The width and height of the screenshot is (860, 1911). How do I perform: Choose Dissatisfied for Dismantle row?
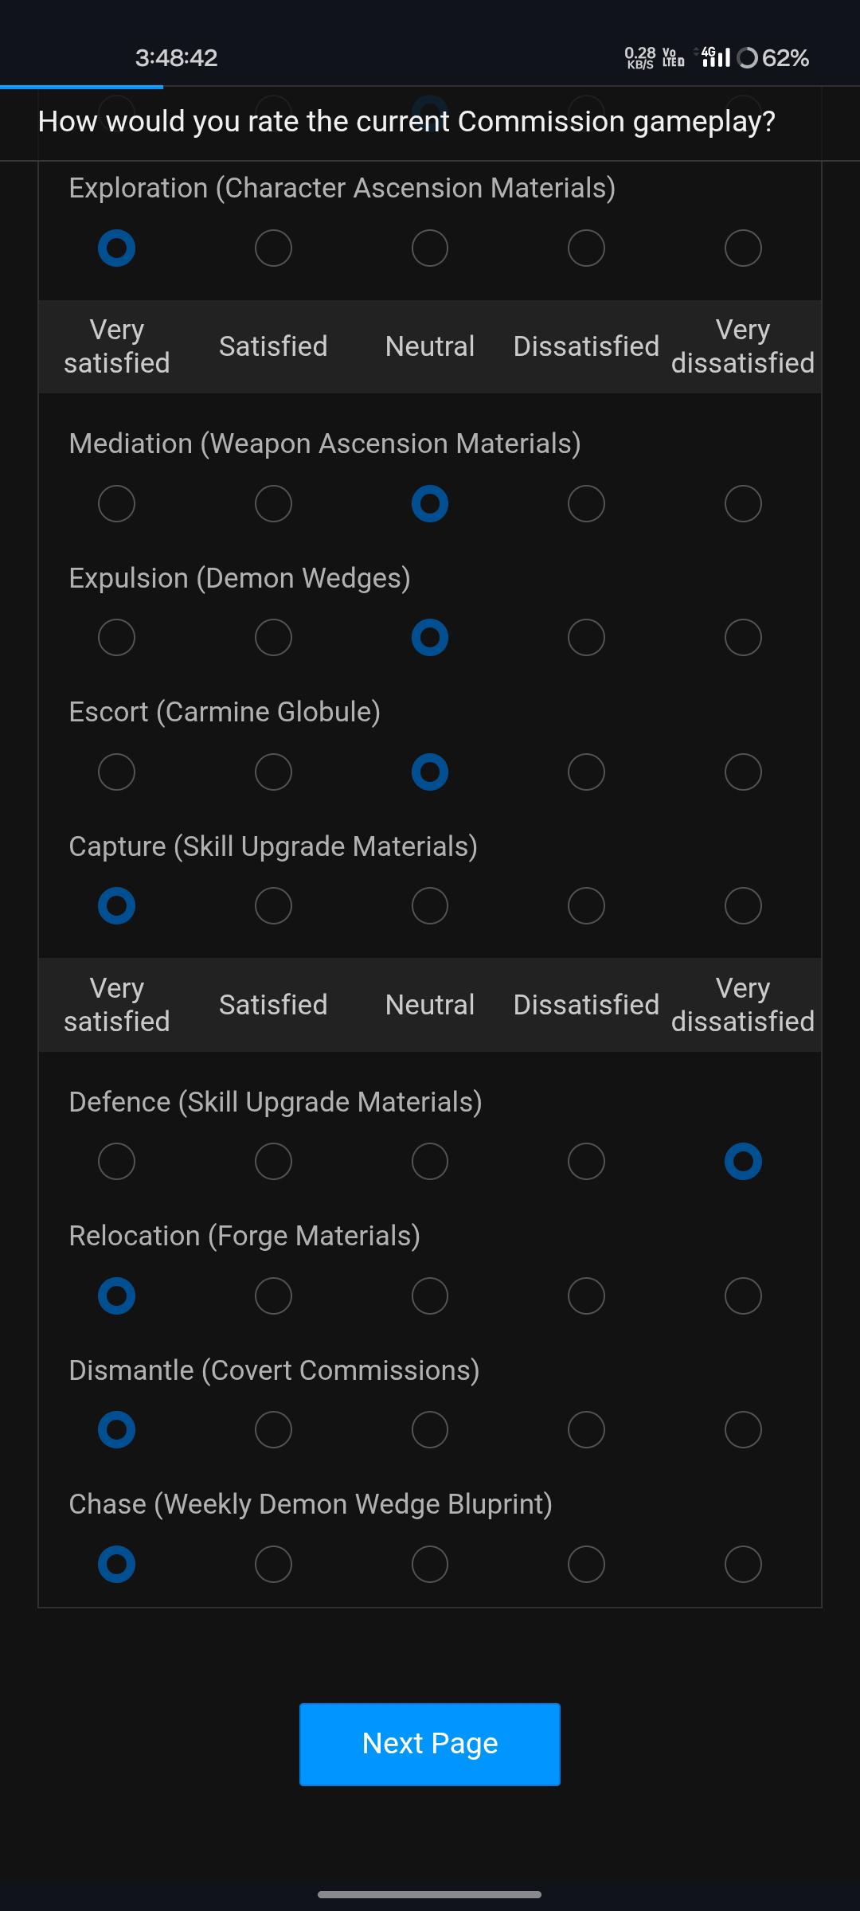tap(586, 1430)
